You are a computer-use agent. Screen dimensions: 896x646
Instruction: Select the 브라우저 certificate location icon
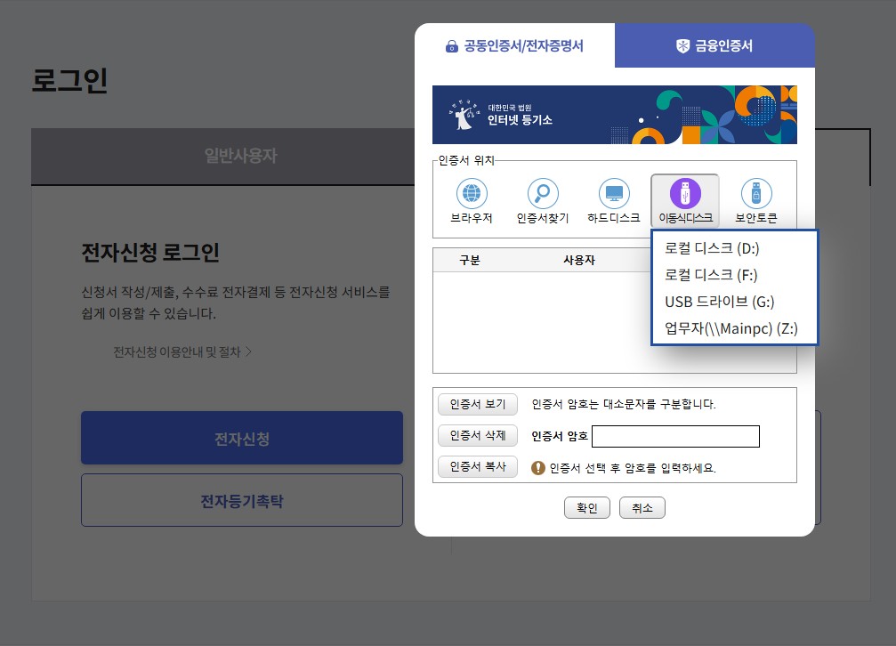pyautogui.click(x=472, y=194)
